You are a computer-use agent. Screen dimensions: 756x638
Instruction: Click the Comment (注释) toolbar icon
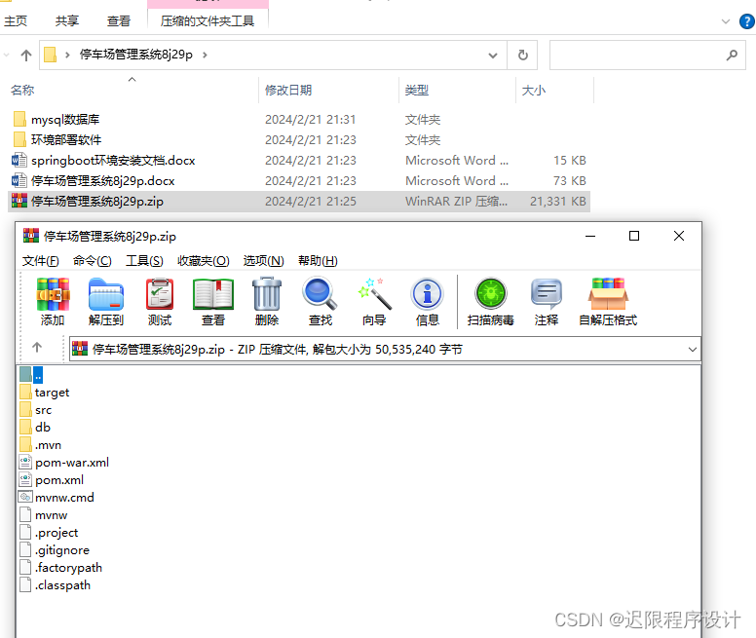(x=547, y=294)
